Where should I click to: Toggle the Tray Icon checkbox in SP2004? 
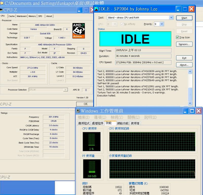[177, 37]
